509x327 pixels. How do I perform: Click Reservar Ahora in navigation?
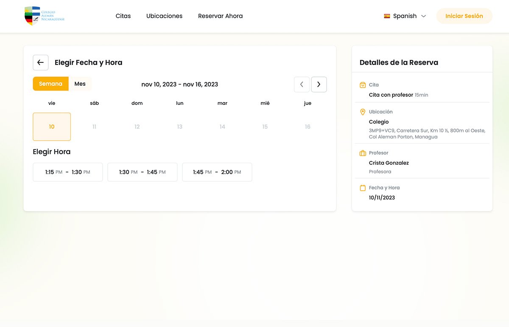pyautogui.click(x=220, y=16)
